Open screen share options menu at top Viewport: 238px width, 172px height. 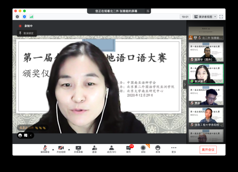pyautogui.click(x=148, y=11)
